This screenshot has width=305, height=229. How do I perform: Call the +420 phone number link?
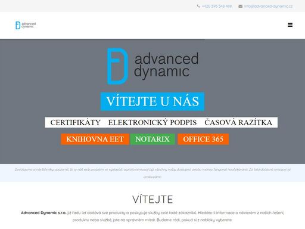tap(217, 6)
